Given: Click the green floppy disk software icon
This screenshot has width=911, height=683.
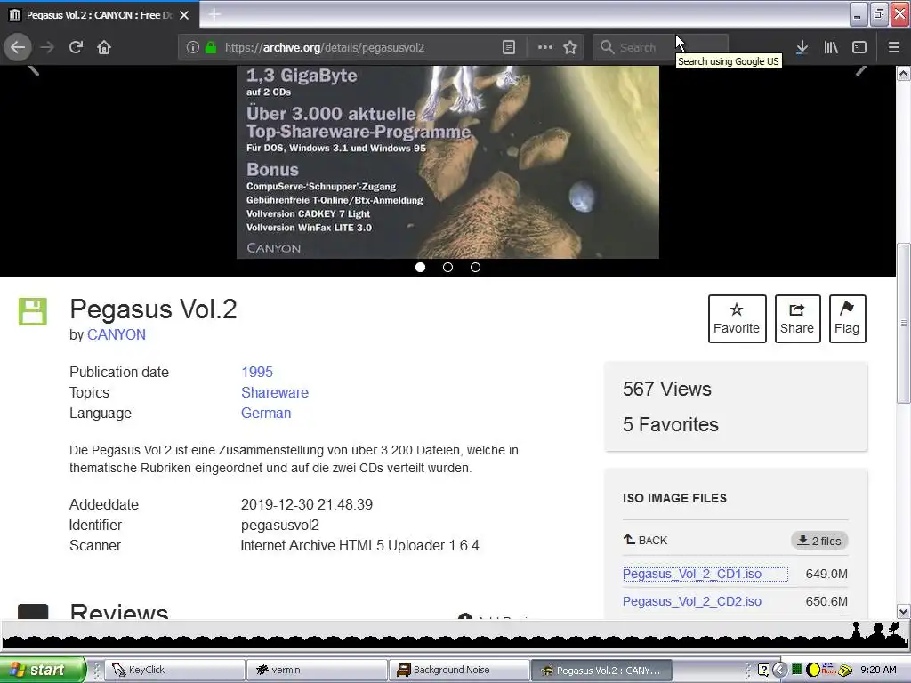Looking at the screenshot, I should tap(33, 311).
